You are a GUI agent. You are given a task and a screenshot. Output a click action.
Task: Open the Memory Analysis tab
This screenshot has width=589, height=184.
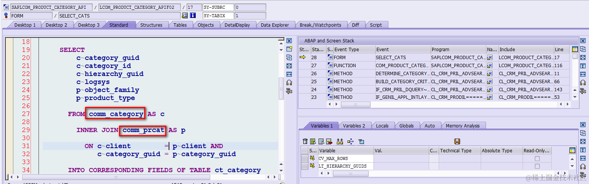(463, 126)
